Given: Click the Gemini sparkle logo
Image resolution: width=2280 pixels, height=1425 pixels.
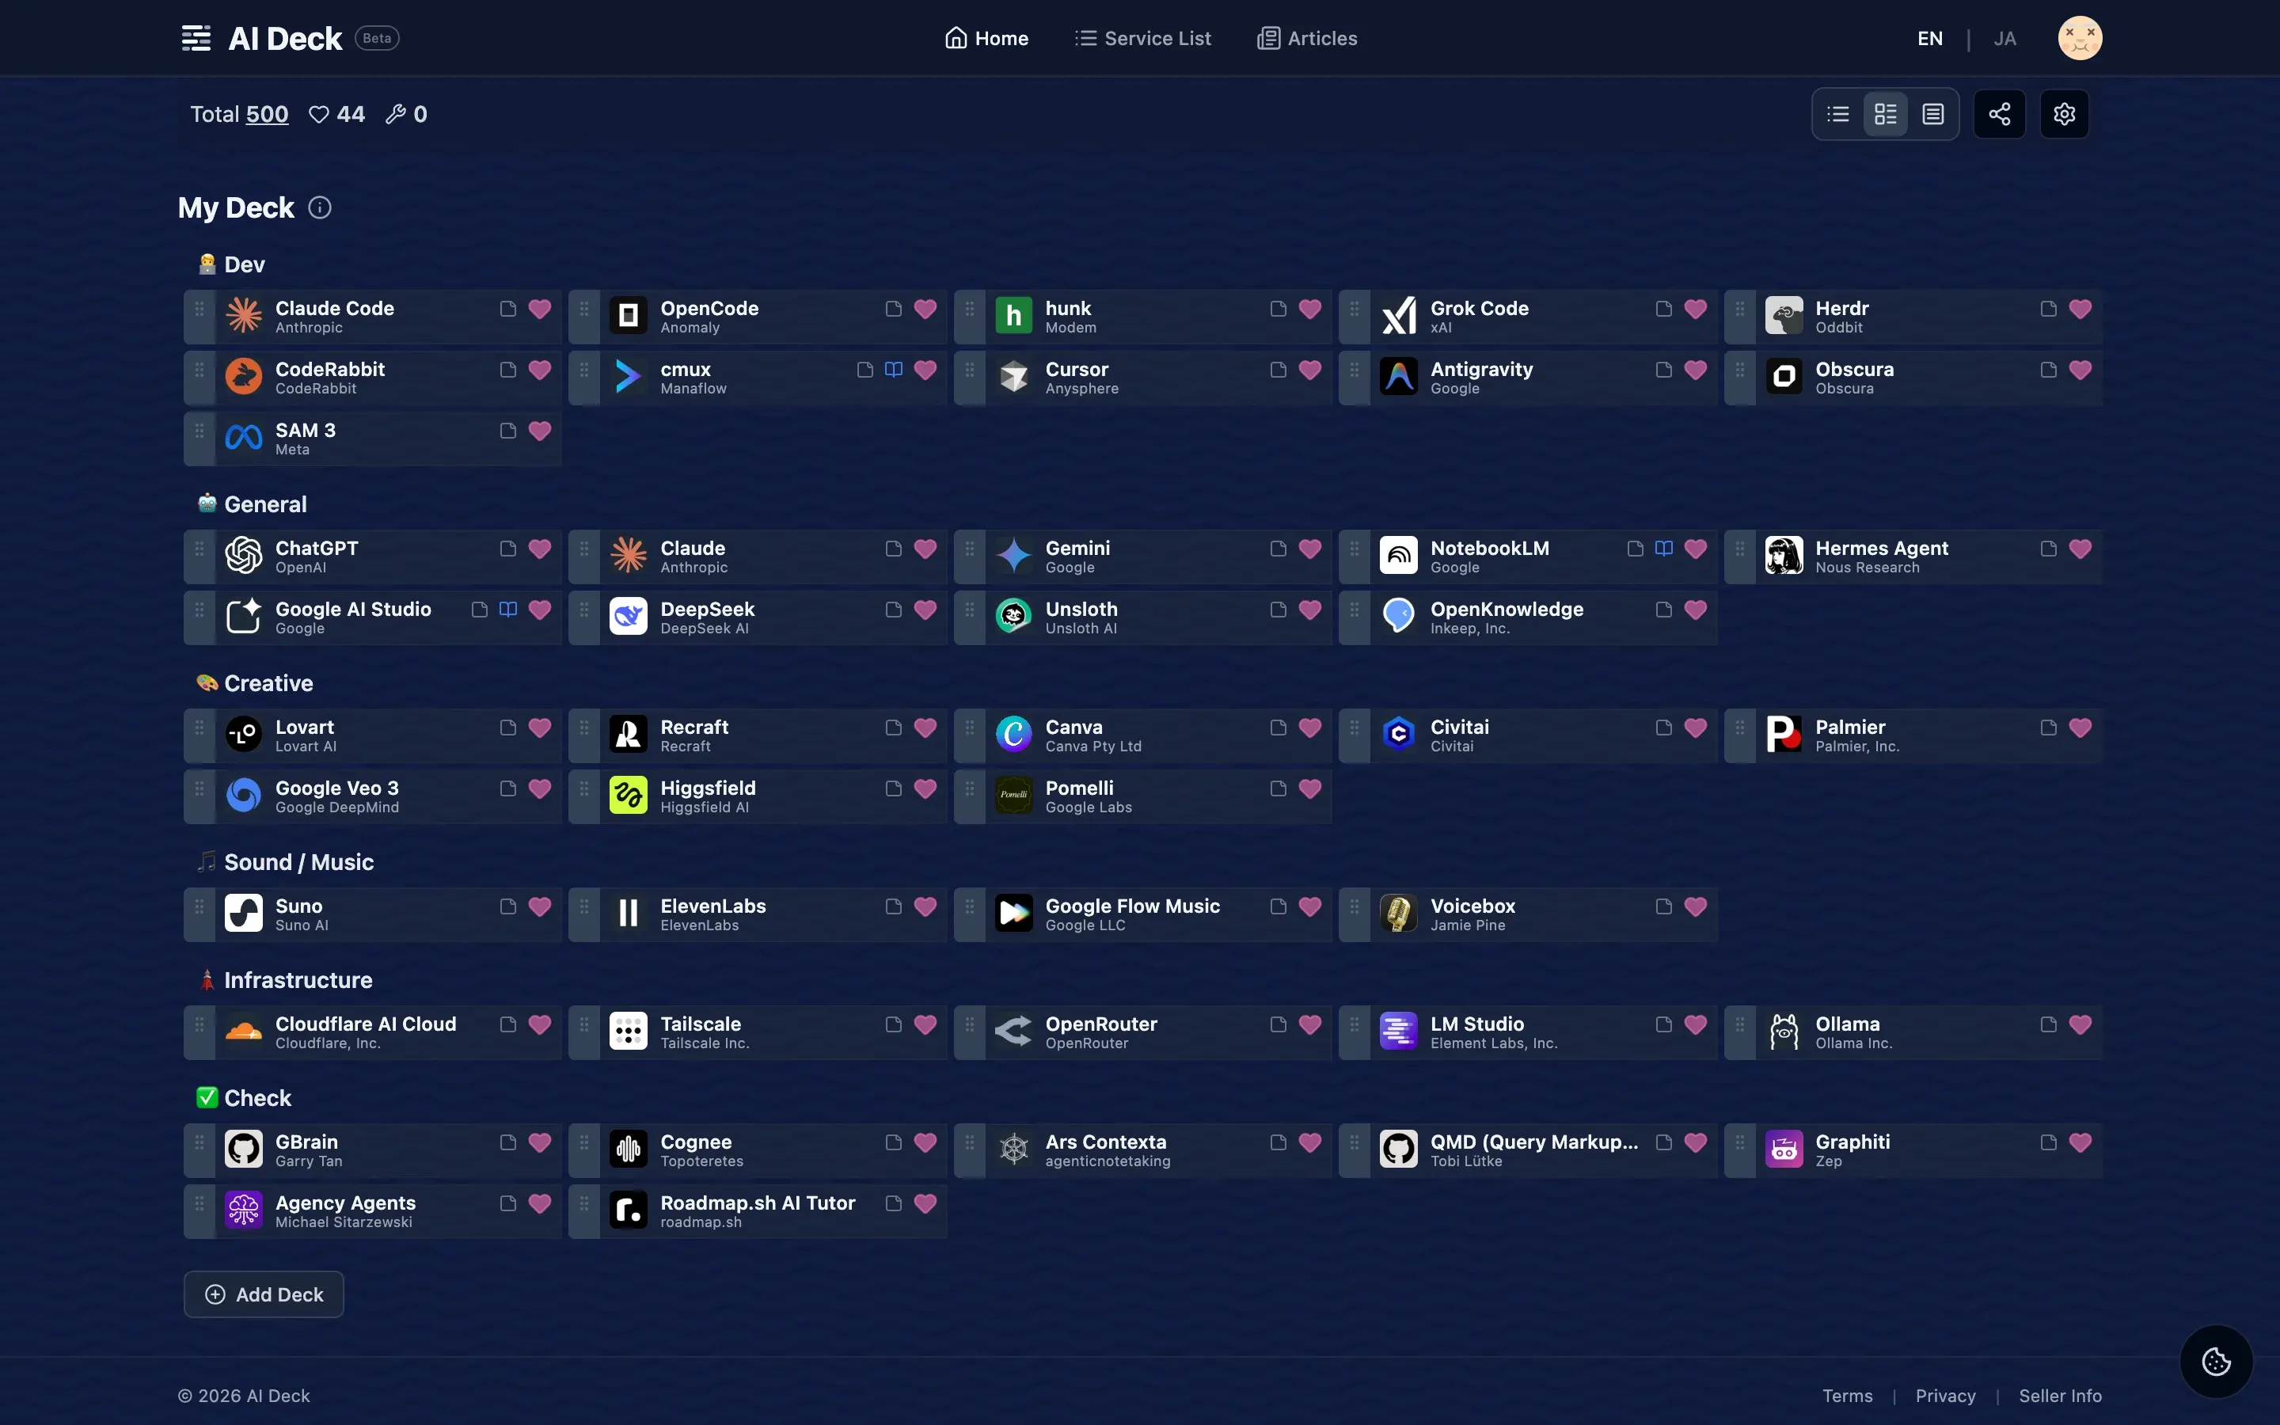Looking at the screenshot, I should tap(1014, 556).
